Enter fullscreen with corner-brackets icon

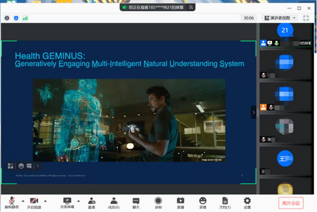pos(306,18)
